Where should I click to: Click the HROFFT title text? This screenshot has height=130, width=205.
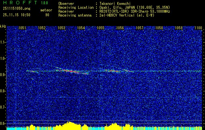(20, 3)
